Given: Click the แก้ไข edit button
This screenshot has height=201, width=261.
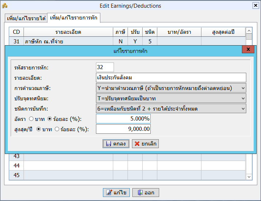Looking at the screenshot, I should click(116, 192).
